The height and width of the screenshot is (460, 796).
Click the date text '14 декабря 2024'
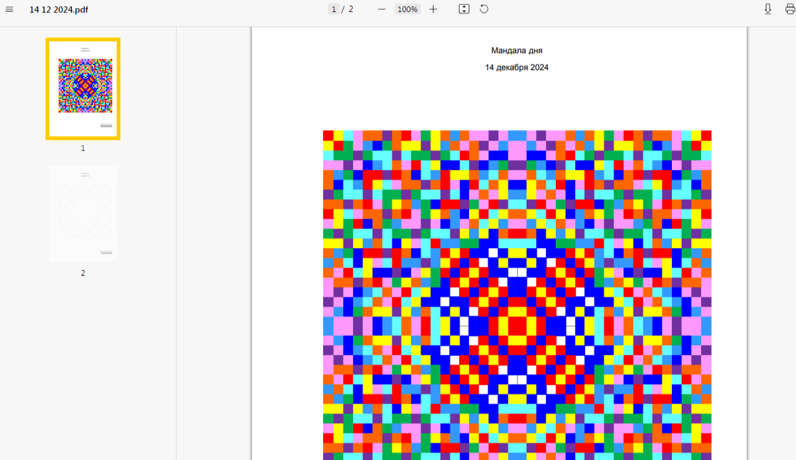517,67
